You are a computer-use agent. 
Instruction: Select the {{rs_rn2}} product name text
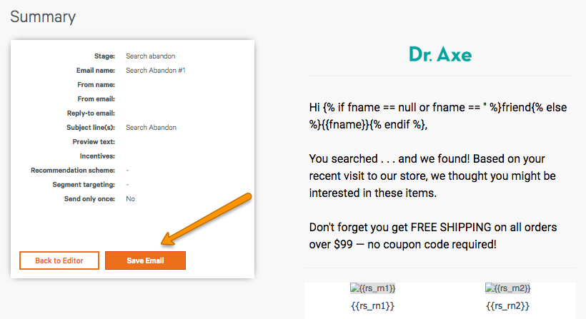click(x=507, y=306)
